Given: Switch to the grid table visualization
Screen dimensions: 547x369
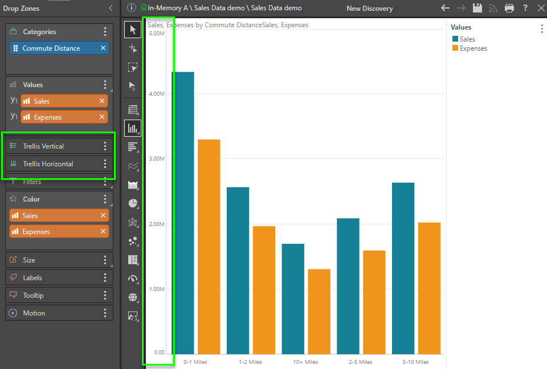Looking at the screenshot, I should [x=133, y=109].
